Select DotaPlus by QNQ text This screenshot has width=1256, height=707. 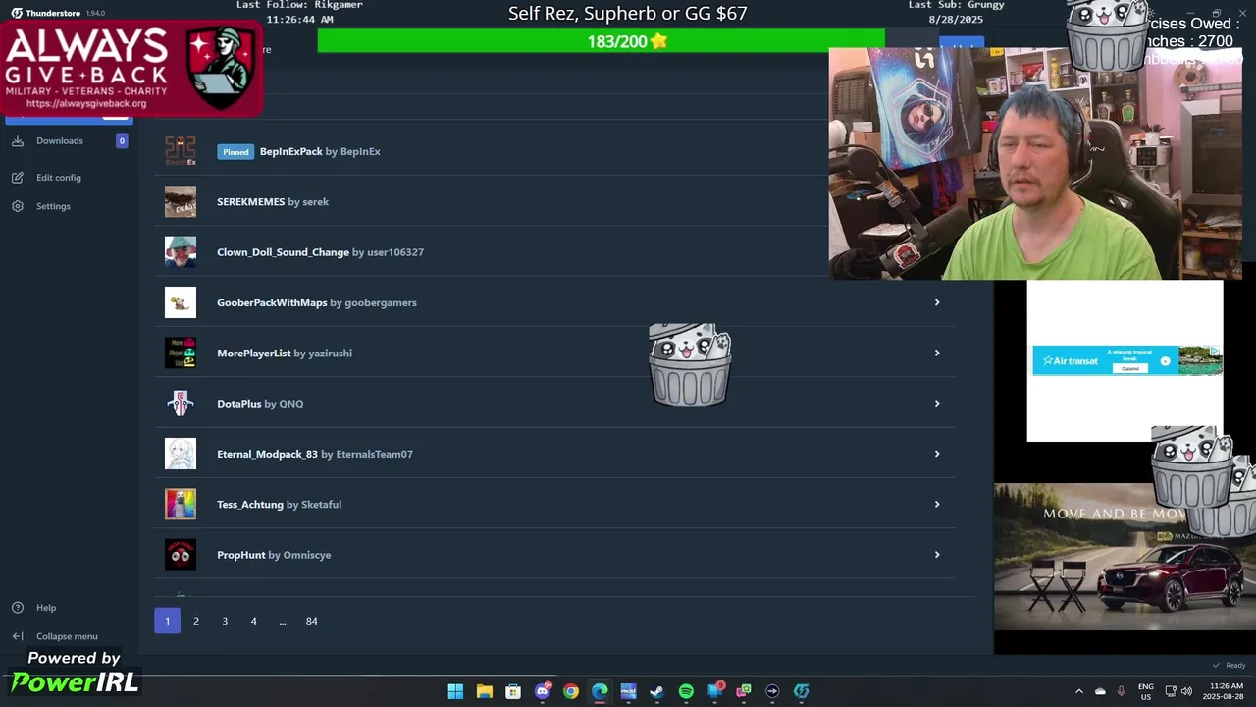pos(260,404)
